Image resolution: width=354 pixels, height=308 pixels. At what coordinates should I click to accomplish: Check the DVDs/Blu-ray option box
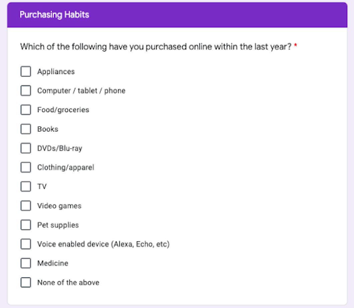(x=26, y=148)
